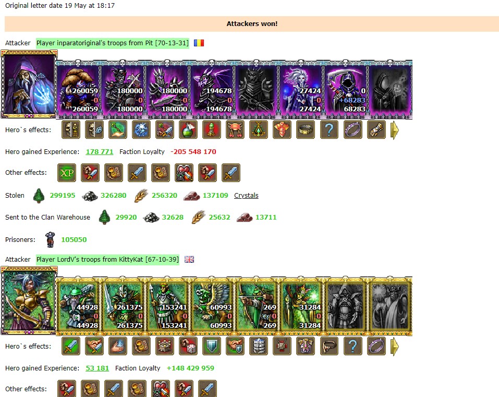Image resolution: width=499 pixels, height=397 pixels.
Task: Open the 178 771 experience link
Action: pos(100,152)
